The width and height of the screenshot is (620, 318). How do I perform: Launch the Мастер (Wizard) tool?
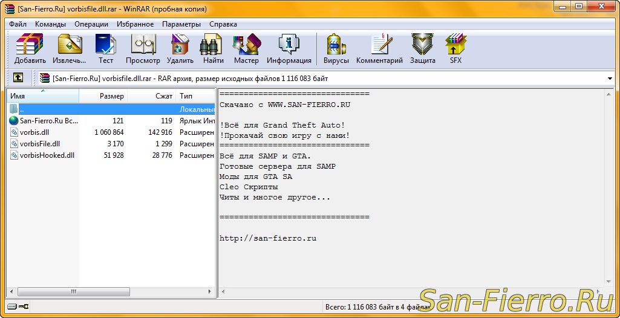246,48
